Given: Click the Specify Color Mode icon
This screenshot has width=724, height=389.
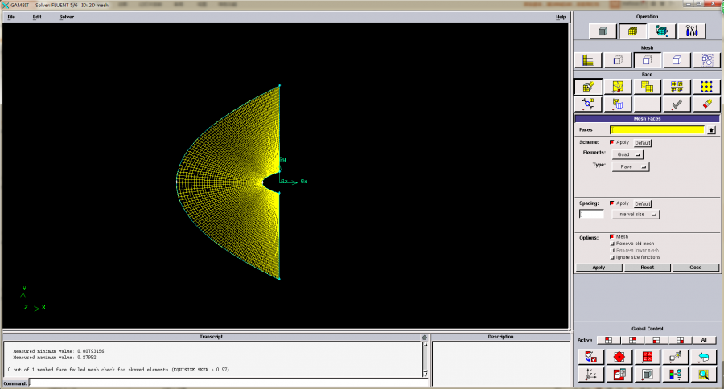Looking at the screenshot, I should click(x=676, y=375).
